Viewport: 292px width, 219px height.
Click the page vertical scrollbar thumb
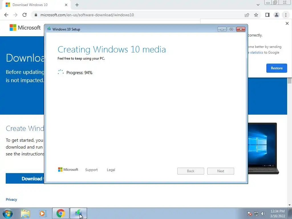[289, 81]
